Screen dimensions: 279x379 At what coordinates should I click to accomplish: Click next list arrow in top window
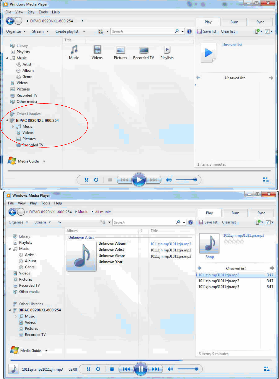pos(271,78)
